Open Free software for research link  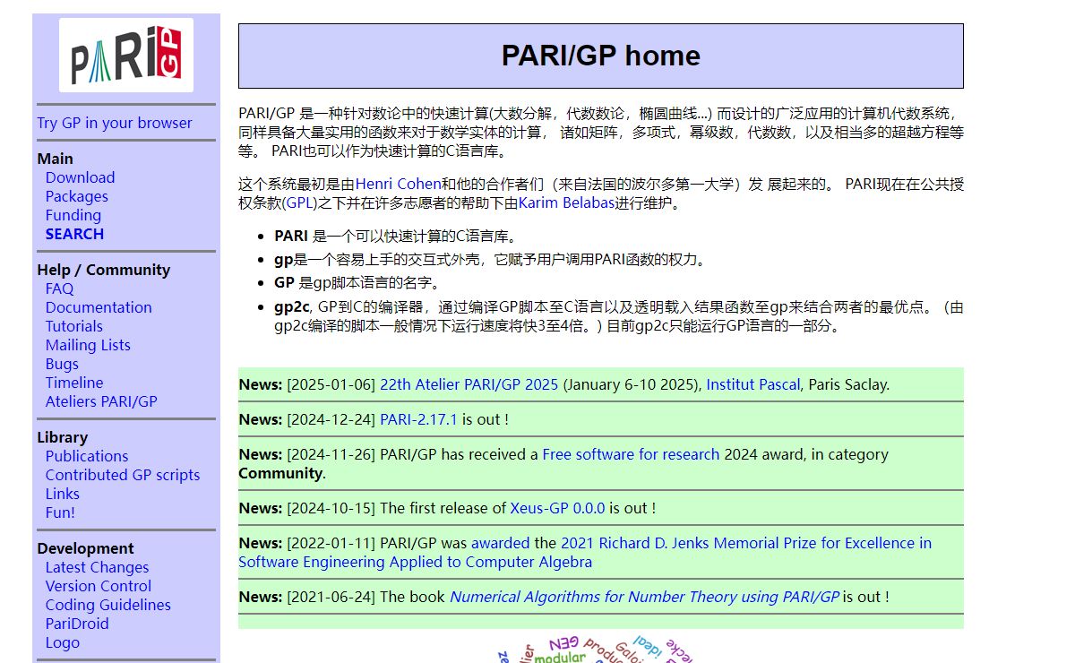(631, 454)
